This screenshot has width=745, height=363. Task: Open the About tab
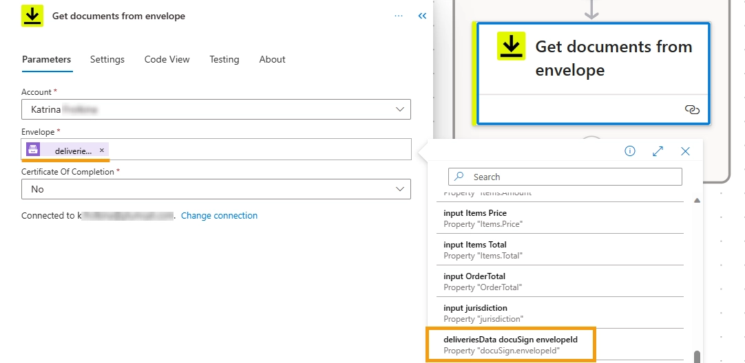tap(272, 59)
